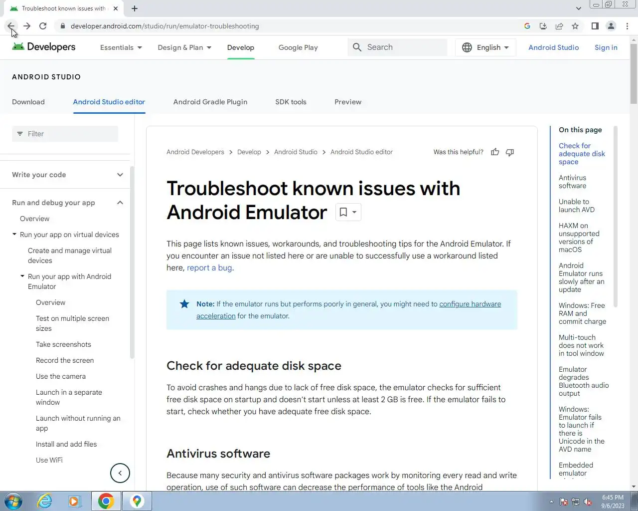Open the media player taskbar icon
This screenshot has width=638, height=511.
point(75,501)
